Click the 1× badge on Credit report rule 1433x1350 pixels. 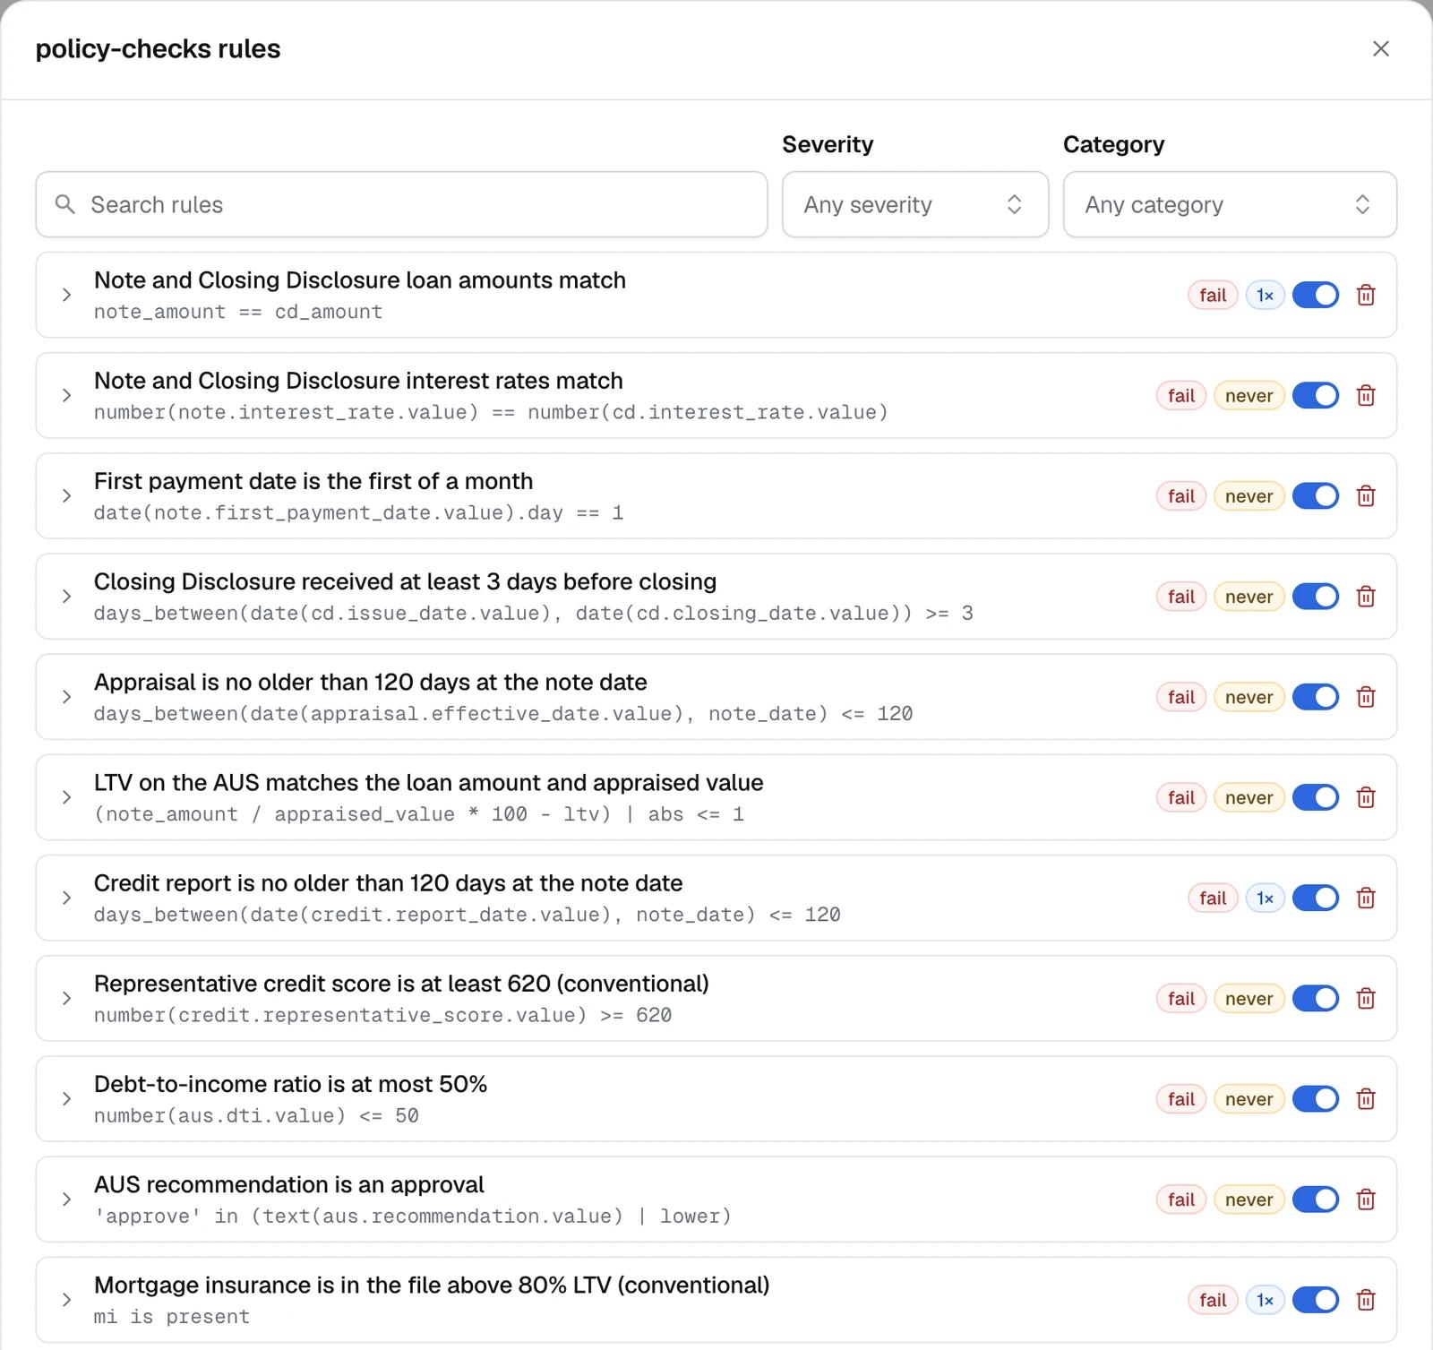point(1265,898)
